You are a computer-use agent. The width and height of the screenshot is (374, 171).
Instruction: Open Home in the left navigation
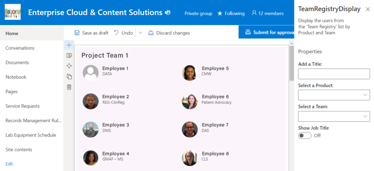(x=32, y=33)
